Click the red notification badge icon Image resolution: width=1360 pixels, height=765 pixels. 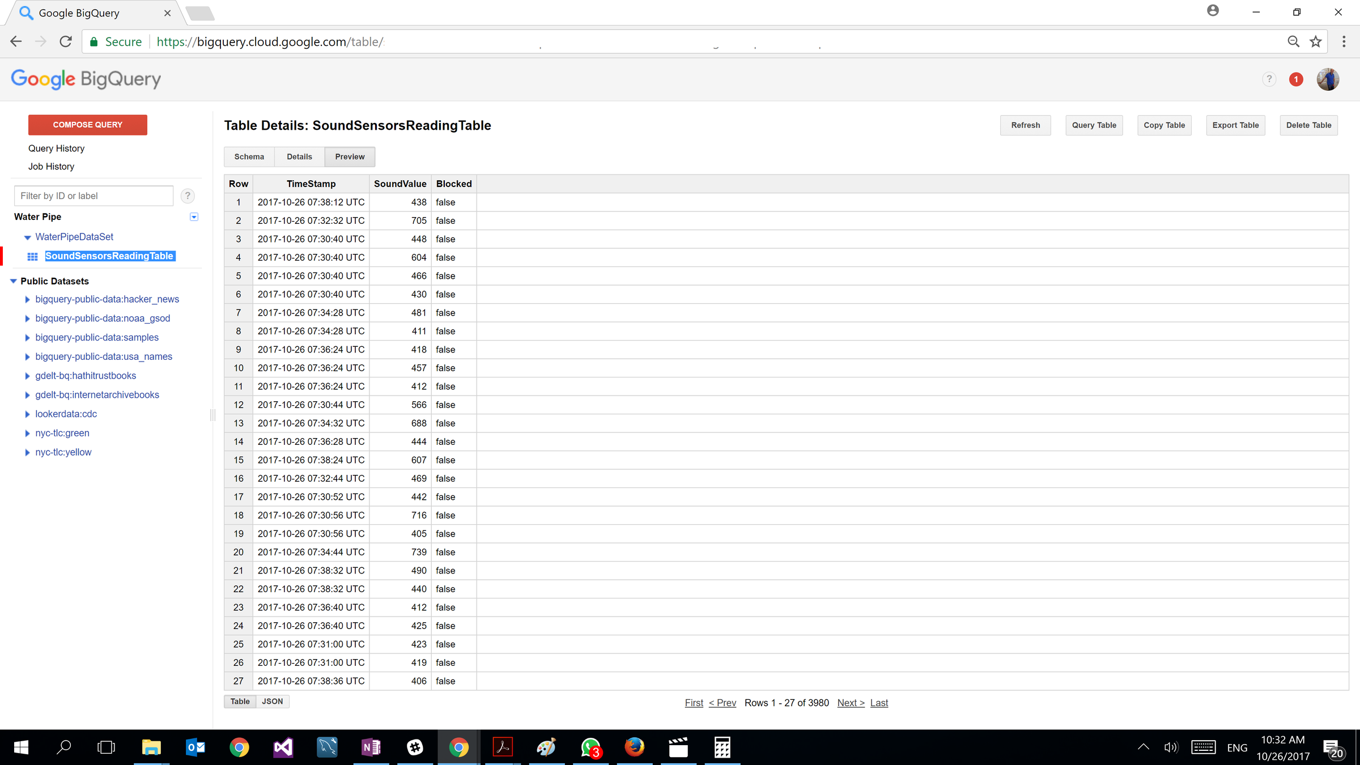1295,79
